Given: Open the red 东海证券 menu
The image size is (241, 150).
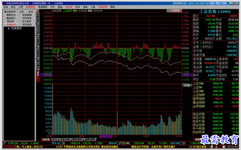Looking at the screenshot, I should coord(103,7).
